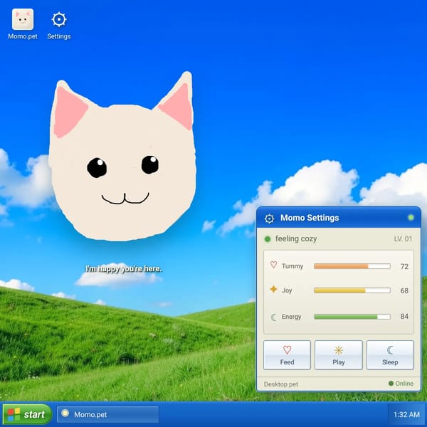Screen dimensions: 427x427
Task: Click the 1:32 AM taskbar clock
Action: tap(406, 414)
